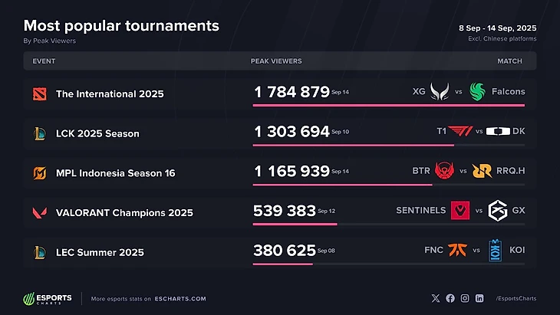
Task: Open the LinkedIn social icon
Action: pos(479,298)
